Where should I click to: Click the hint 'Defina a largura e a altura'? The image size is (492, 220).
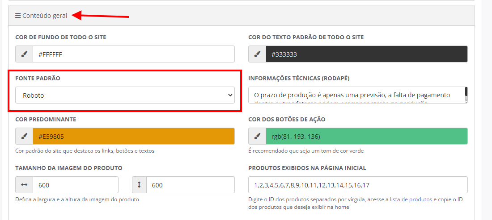tap(77, 199)
